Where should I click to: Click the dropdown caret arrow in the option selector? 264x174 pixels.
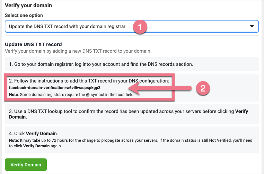(252, 26)
